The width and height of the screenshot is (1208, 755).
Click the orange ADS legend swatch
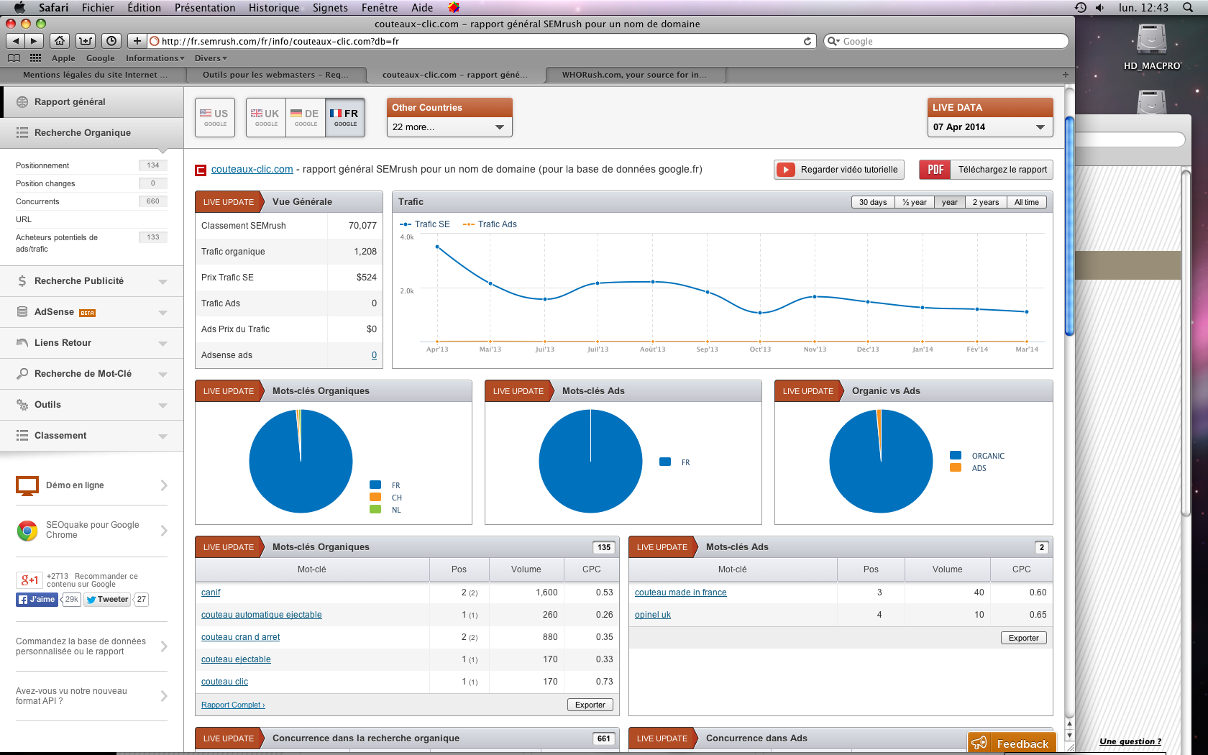(956, 468)
